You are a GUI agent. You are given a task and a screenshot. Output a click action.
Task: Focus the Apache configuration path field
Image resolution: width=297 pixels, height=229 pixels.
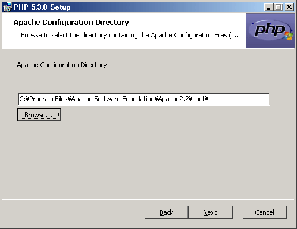144,99
